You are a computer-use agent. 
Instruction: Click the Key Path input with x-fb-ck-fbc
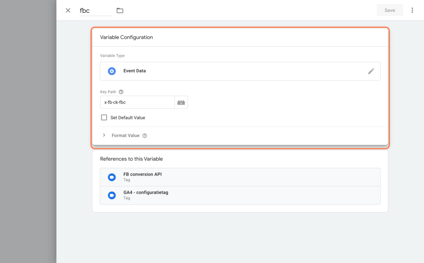pyautogui.click(x=137, y=102)
